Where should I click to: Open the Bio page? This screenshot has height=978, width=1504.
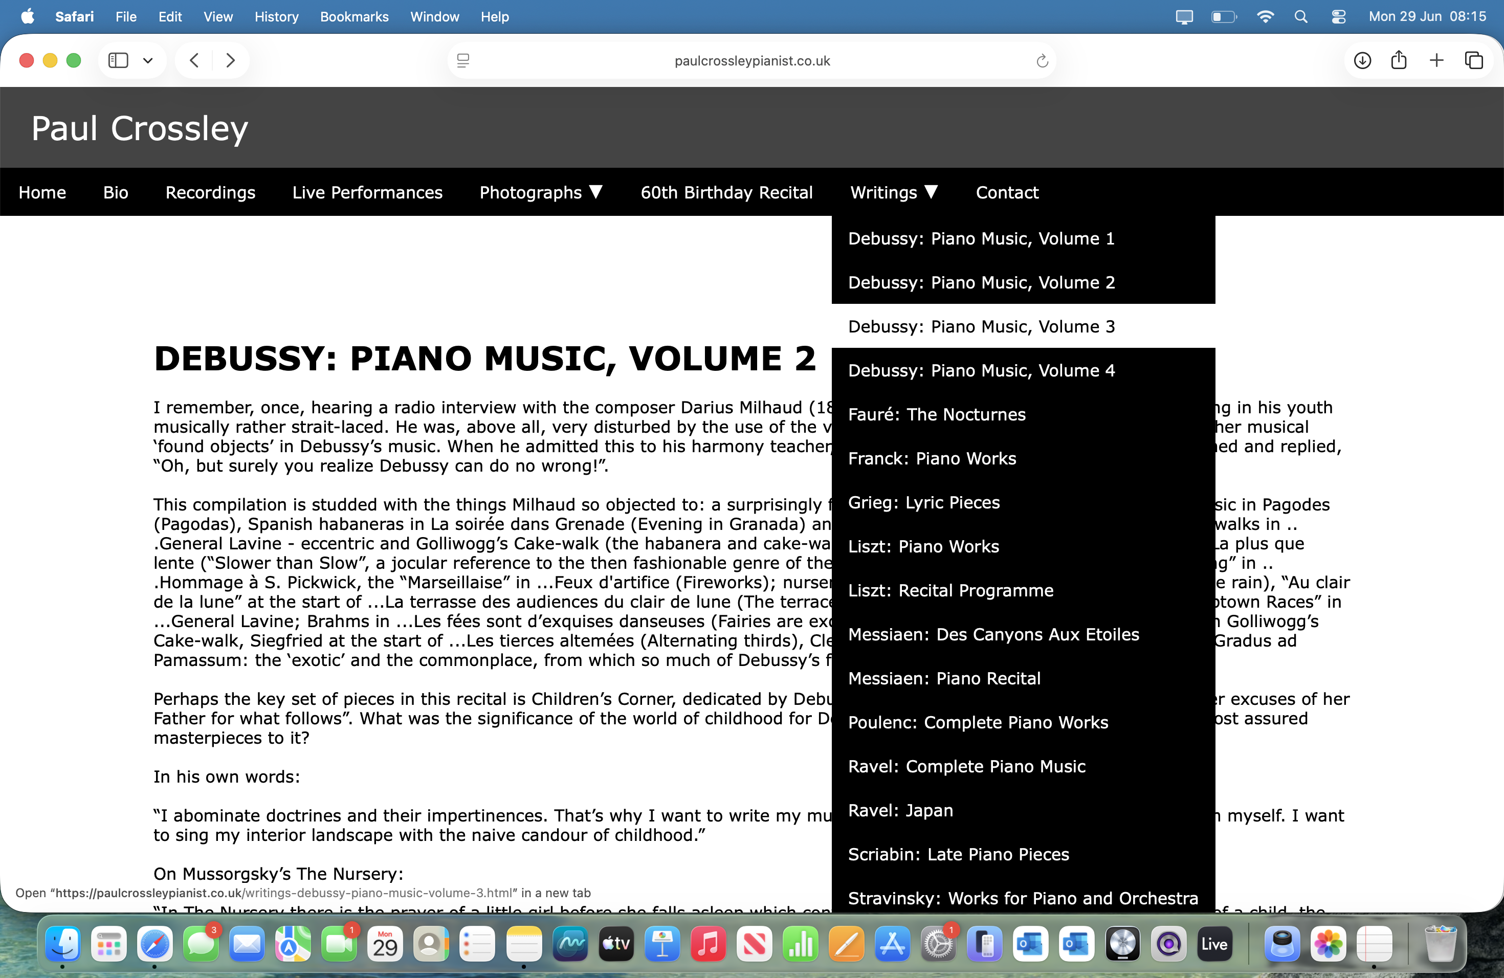click(116, 192)
